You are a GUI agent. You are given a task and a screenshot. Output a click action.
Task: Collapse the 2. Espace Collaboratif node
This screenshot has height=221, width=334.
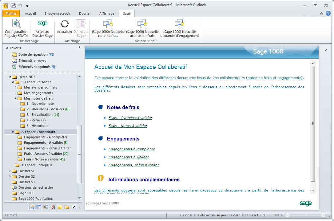click(x=13, y=132)
